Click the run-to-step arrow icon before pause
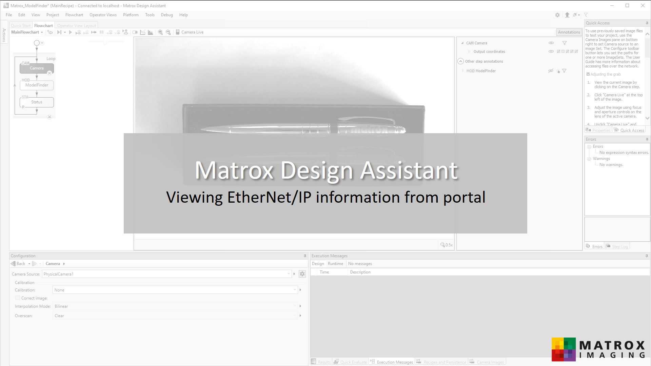651x366 pixels. coord(94,32)
